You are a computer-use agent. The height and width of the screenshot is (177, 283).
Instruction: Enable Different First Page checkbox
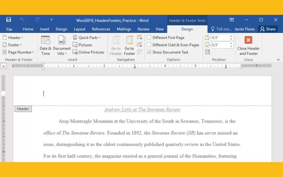tap(149, 38)
